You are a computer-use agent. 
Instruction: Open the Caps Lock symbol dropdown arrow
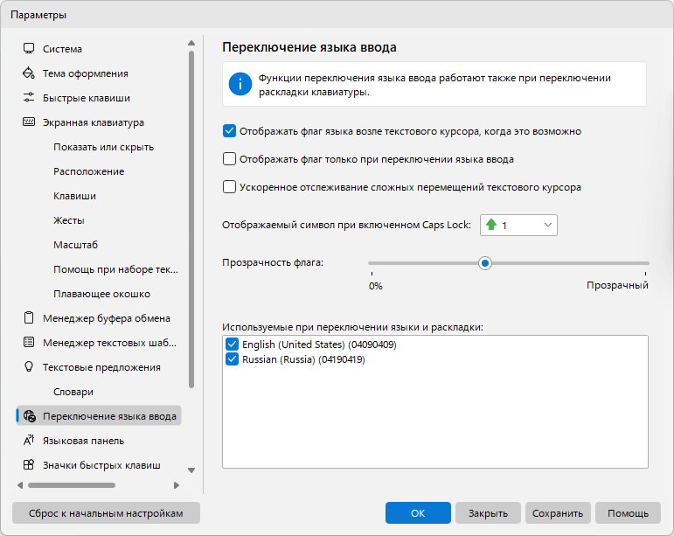point(547,225)
